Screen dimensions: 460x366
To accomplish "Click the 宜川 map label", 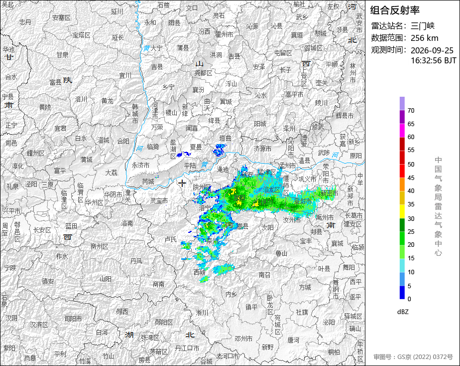I will point(125,75).
